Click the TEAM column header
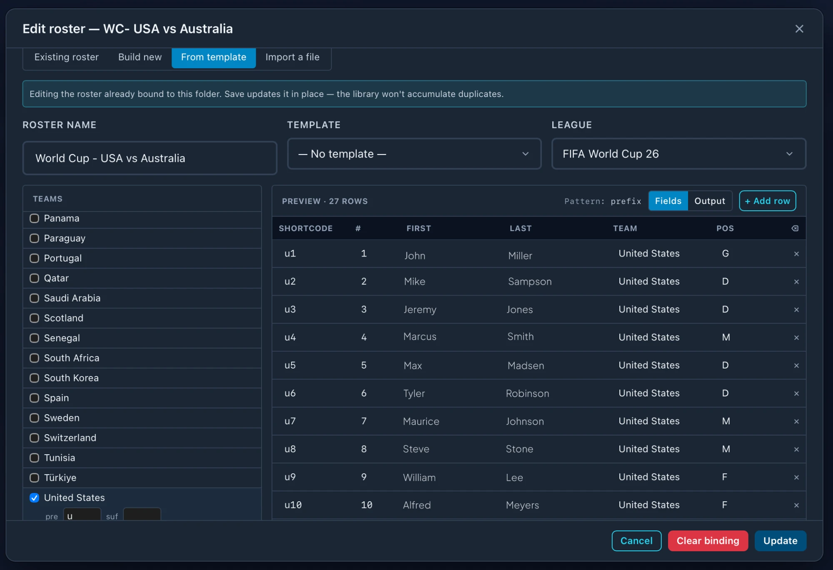 625,228
